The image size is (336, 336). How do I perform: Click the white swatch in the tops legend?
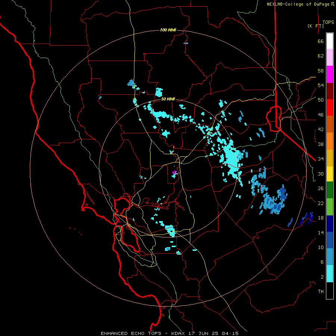330,41
